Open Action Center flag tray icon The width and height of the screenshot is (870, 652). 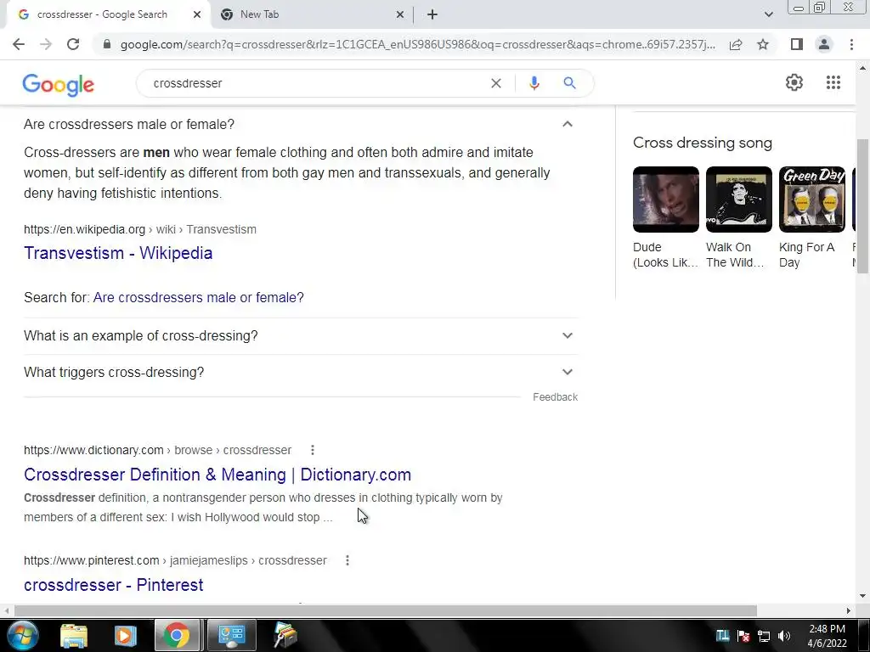point(743,636)
